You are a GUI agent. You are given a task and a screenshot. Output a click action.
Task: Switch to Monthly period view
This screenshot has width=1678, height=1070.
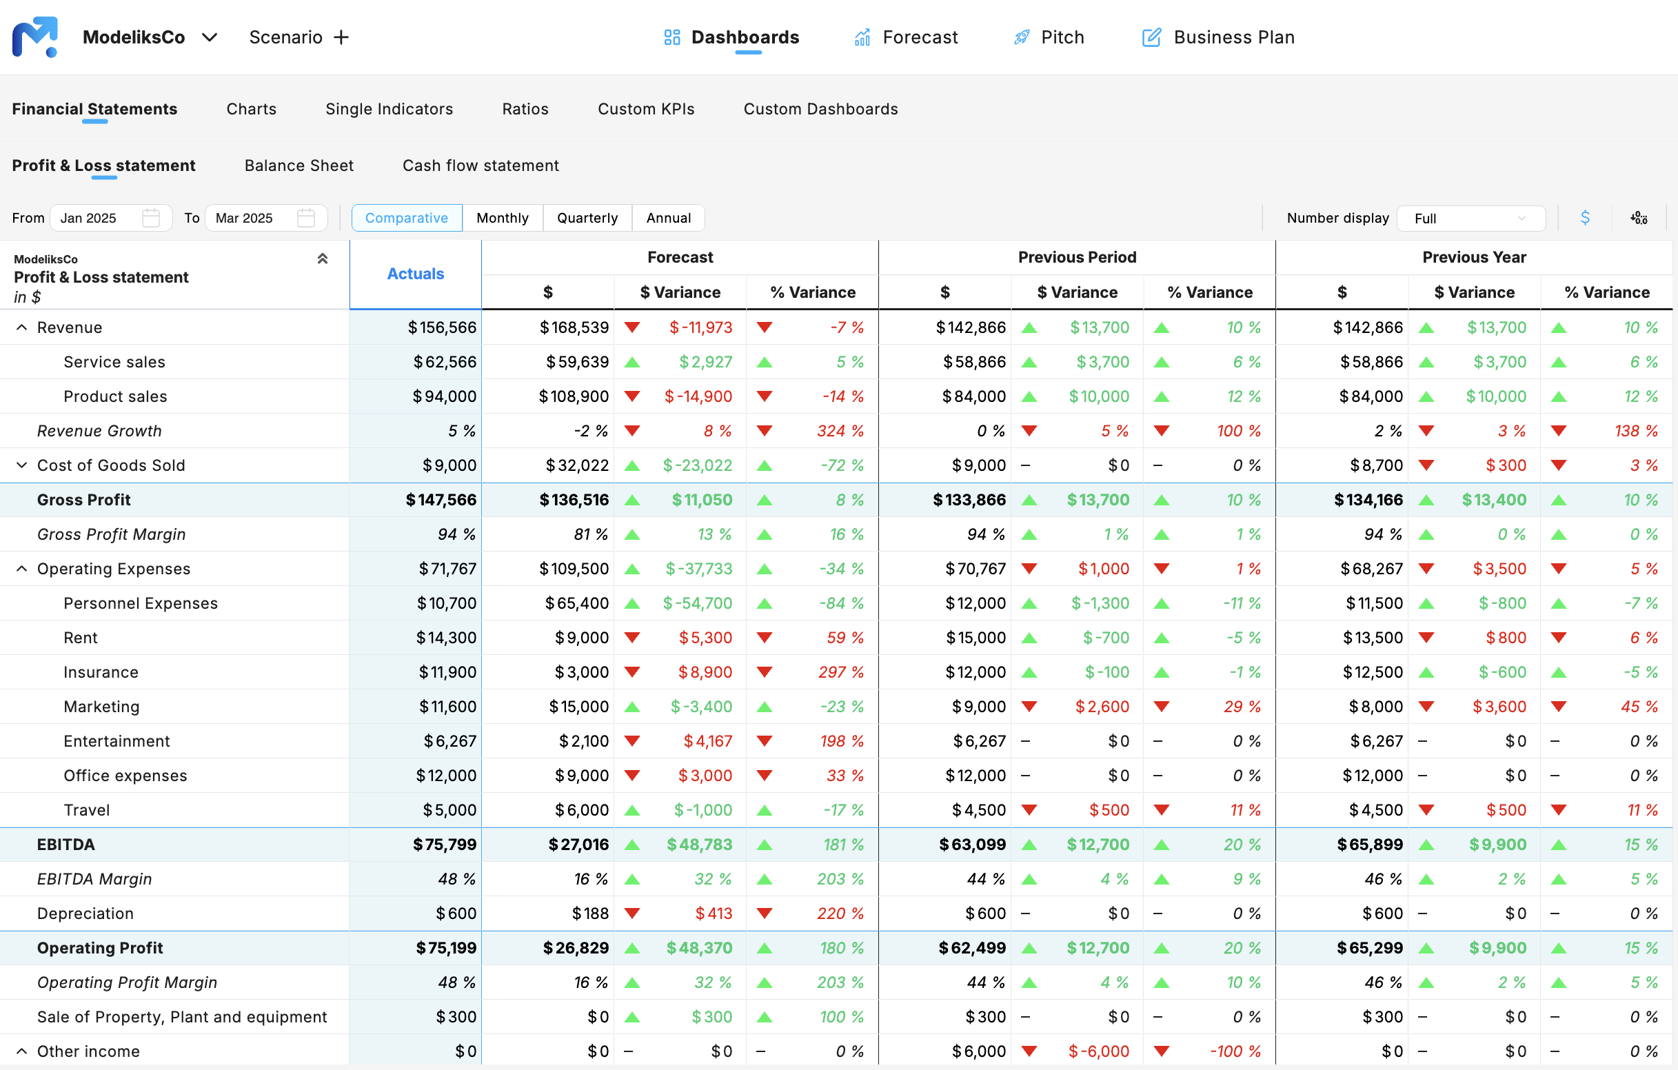click(502, 217)
